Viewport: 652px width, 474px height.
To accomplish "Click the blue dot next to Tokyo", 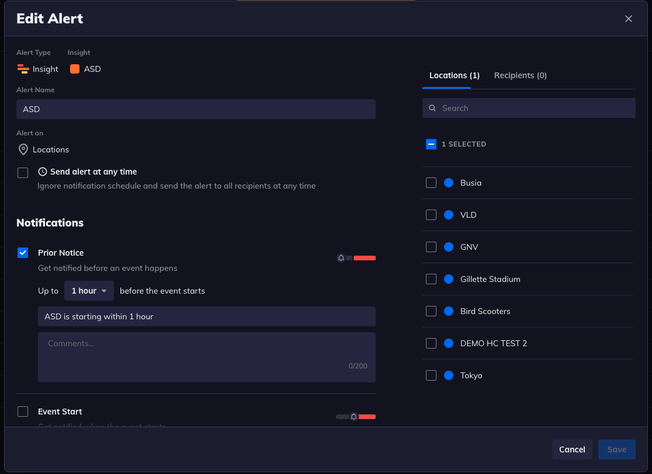I will (x=449, y=375).
